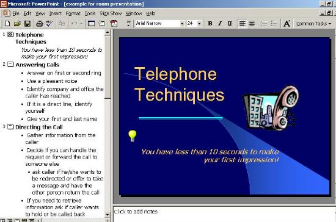
Task: Select slide 2 Answering Calls icon
Action: (x=10, y=65)
